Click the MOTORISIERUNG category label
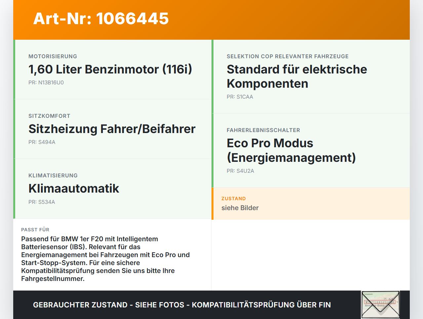Image resolution: width=423 pixels, height=319 pixels. pyautogui.click(x=53, y=56)
